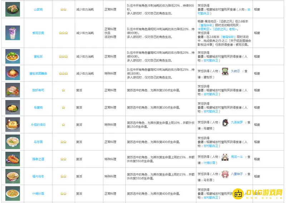The height and width of the screenshot is (203, 286).
Task: Click the 鸟蛋烧 egg roll icon
Action: click(13, 107)
